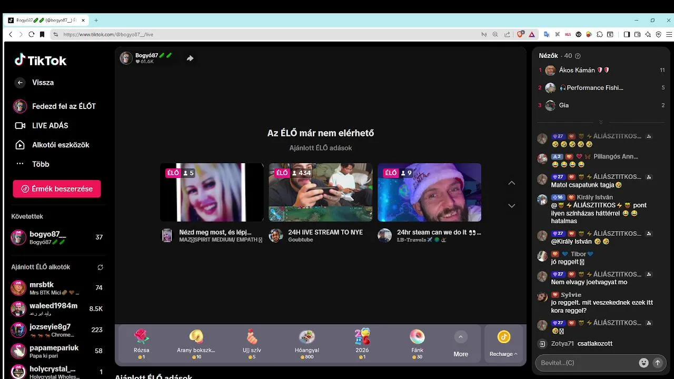Send the 2026 gift
This screenshot has width=674, height=379.
[362, 344]
